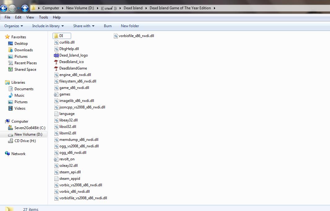Click the Favorites star icon
The width and height of the screenshot is (330, 211).
coord(7,37)
